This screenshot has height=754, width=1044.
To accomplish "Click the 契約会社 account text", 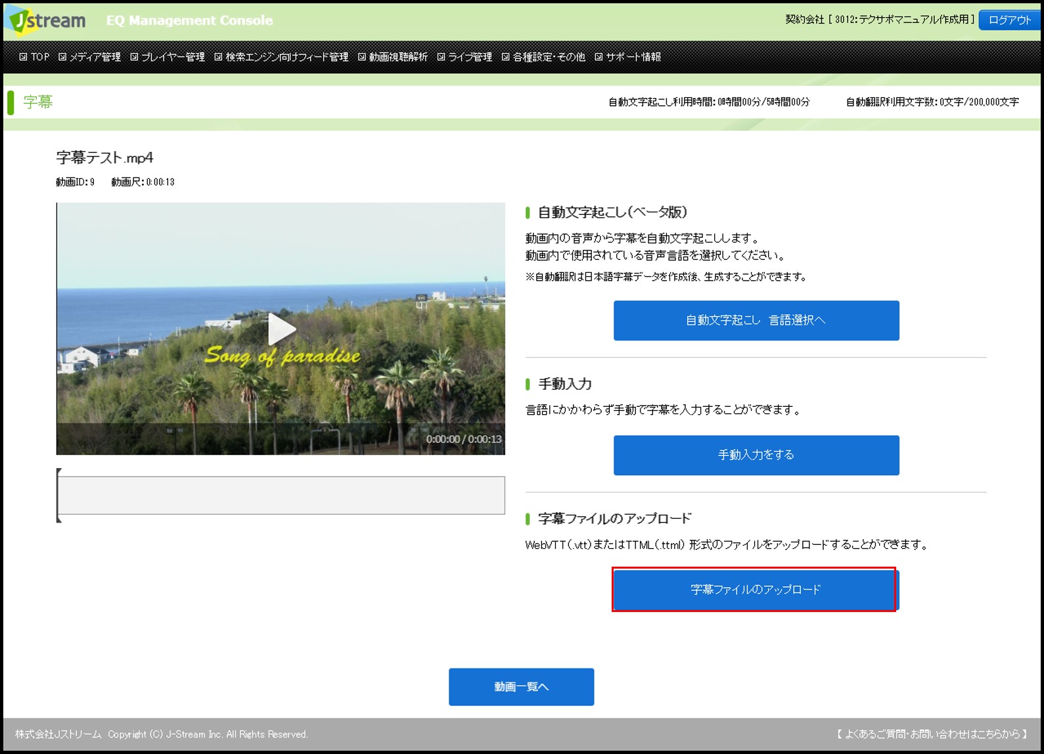I will (x=880, y=20).
